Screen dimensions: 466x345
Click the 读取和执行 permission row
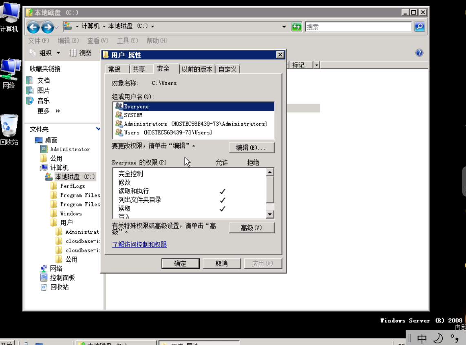click(x=189, y=191)
